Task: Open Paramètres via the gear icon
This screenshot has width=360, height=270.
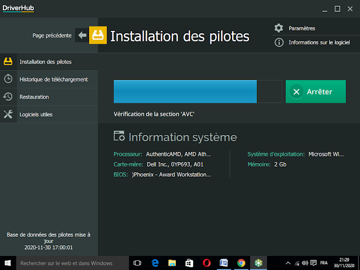Action: point(279,28)
